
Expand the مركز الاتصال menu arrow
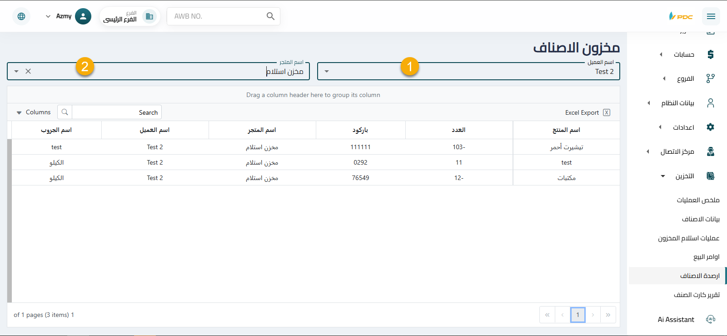pos(648,151)
